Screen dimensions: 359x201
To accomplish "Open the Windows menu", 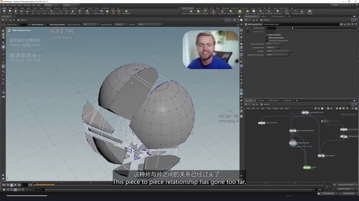I will tap(27, 5).
